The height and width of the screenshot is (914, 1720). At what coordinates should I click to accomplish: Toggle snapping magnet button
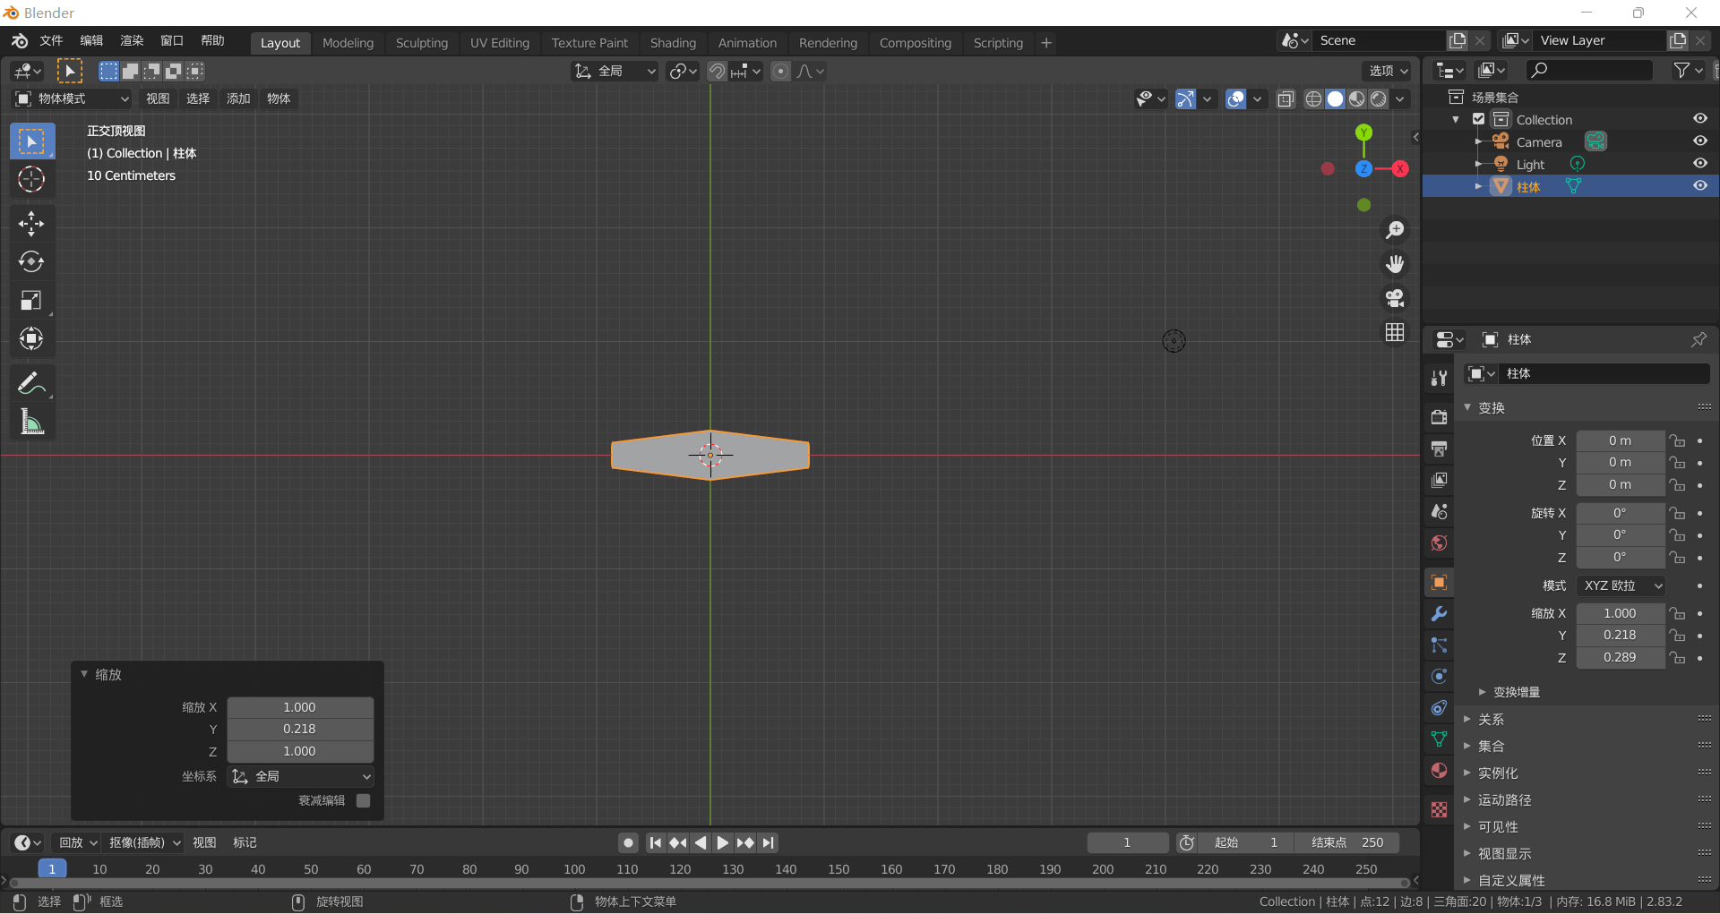717,71
